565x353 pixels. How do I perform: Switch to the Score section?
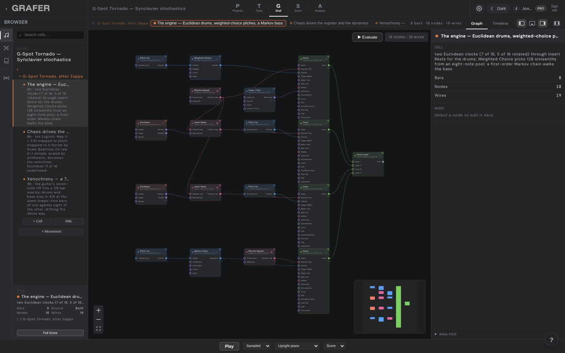(x=298, y=8)
